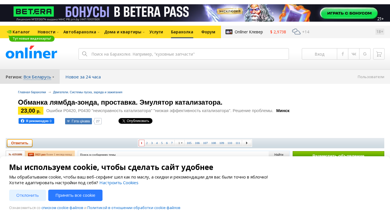Go to page 3 of thread
The image size is (390, 219).
[x=152, y=143]
